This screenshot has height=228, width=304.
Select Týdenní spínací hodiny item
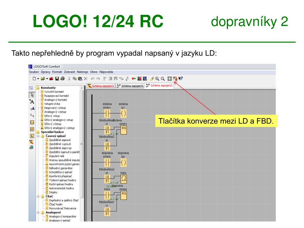pyautogui.click(x=62, y=180)
